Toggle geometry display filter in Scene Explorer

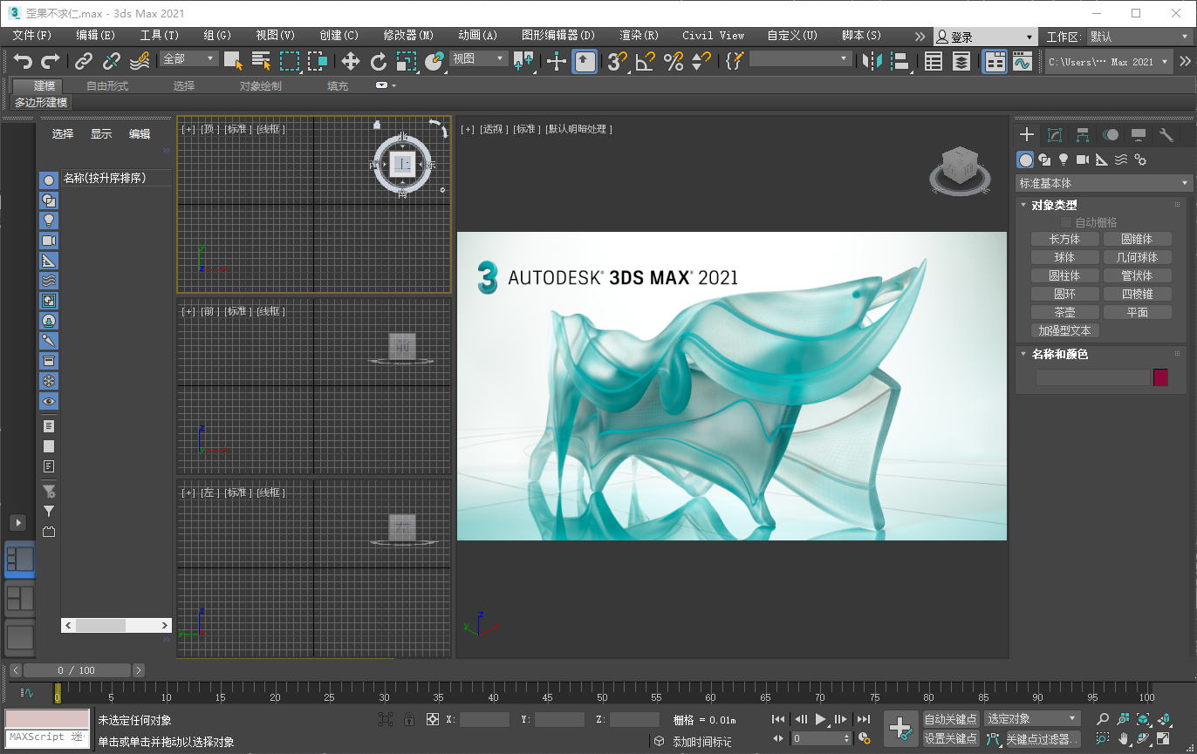pos(49,180)
